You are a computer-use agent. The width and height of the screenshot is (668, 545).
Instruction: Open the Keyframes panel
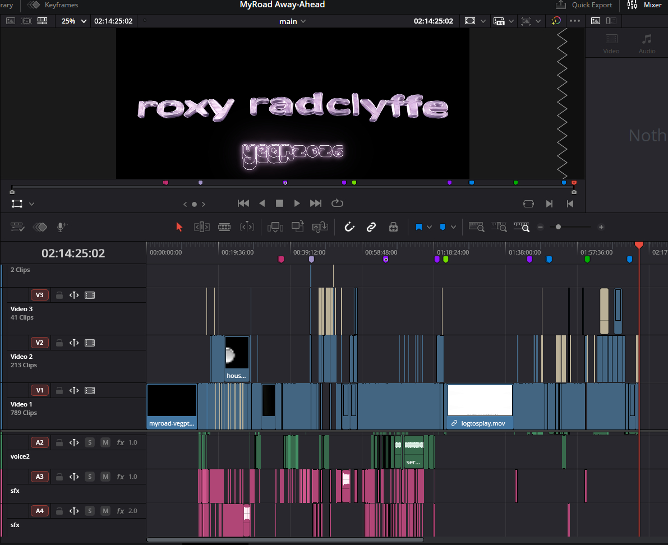pyautogui.click(x=54, y=5)
